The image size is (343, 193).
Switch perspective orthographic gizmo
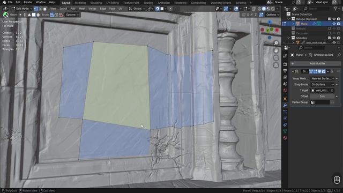[276, 65]
